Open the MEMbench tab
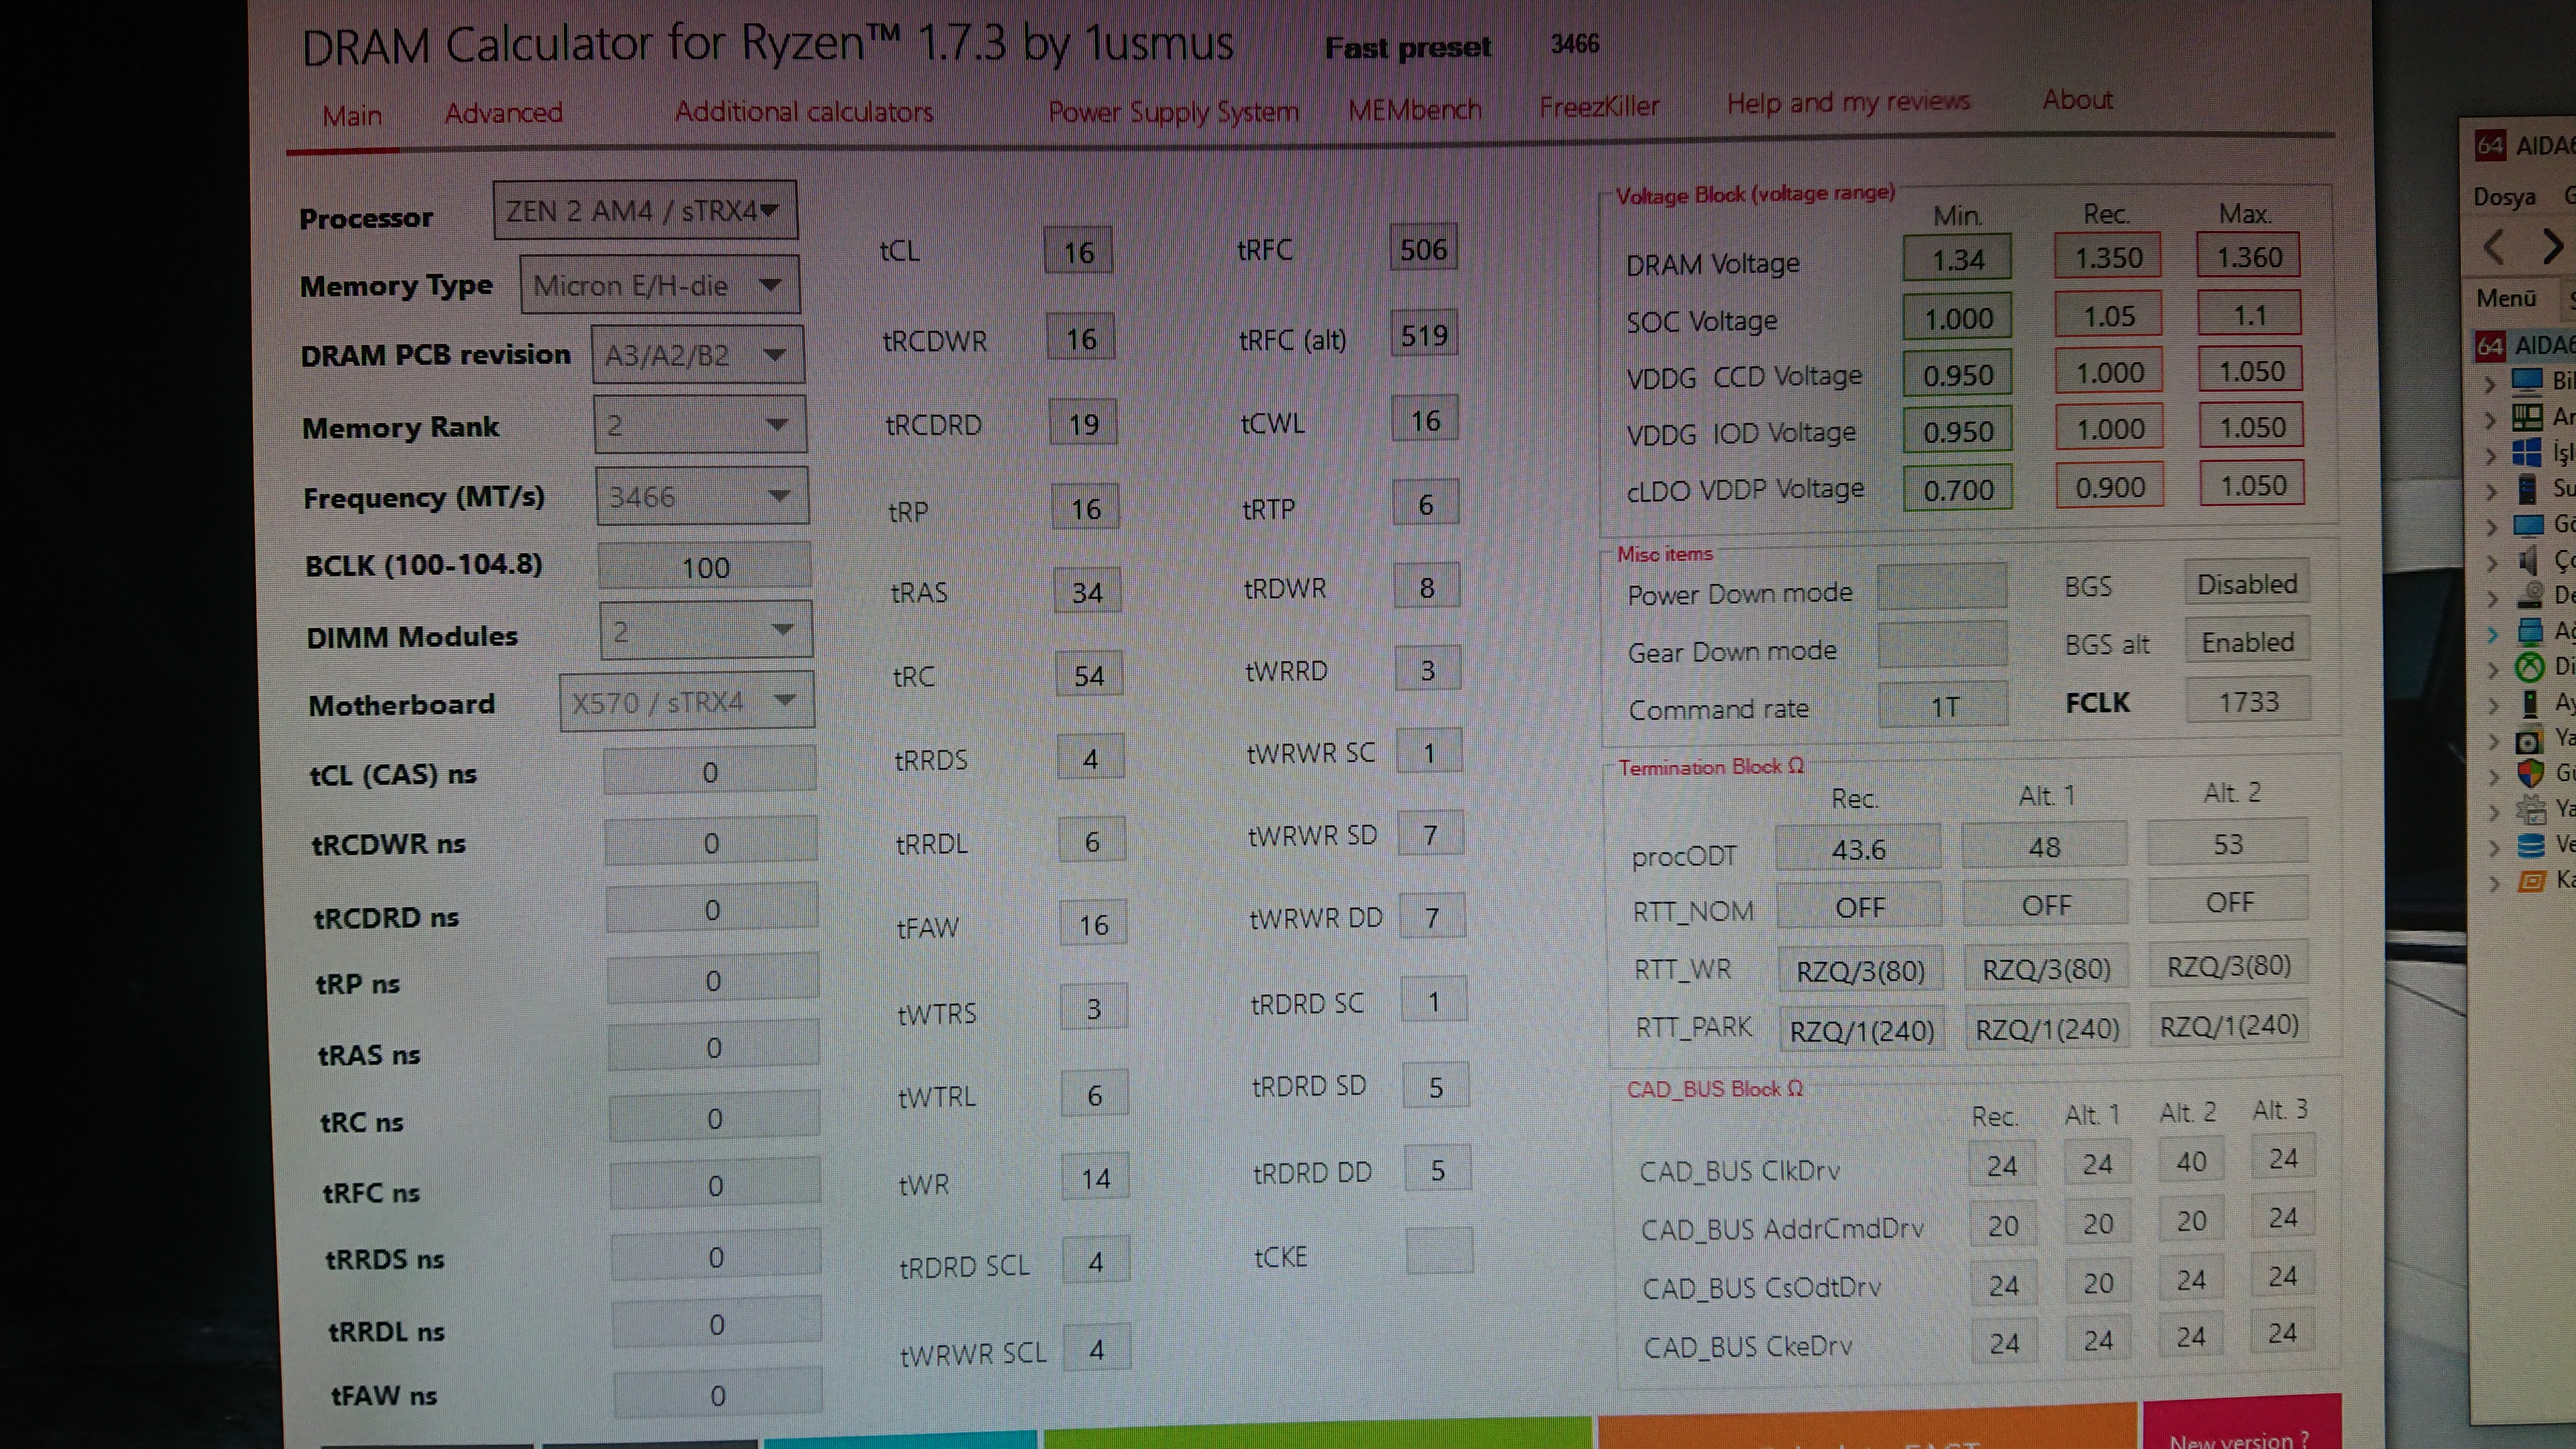Viewport: 2576px width, 1449px height. coord(1415,108)
